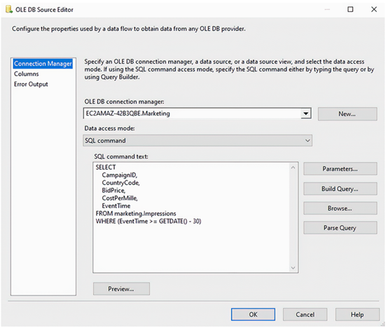The height and width of the screenshot is (333, 388).
Task: Maximize the OLE DB Source Editor window
Action: pyautogui.click(x=350, y=9)
